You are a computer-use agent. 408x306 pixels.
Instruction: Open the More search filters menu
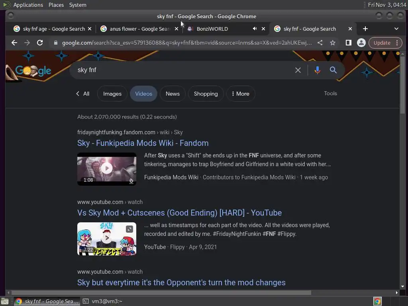tap(241, 94)
